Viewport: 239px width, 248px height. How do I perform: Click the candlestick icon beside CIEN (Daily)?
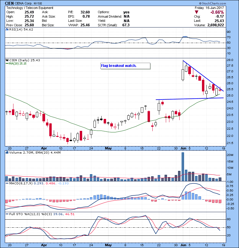[7, 60]
